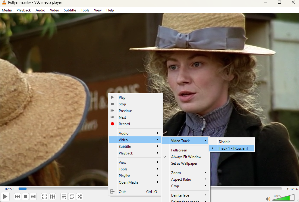The image size is (299, 202).
Task: Skip to next media in control bar
Action: pos(33,197)
